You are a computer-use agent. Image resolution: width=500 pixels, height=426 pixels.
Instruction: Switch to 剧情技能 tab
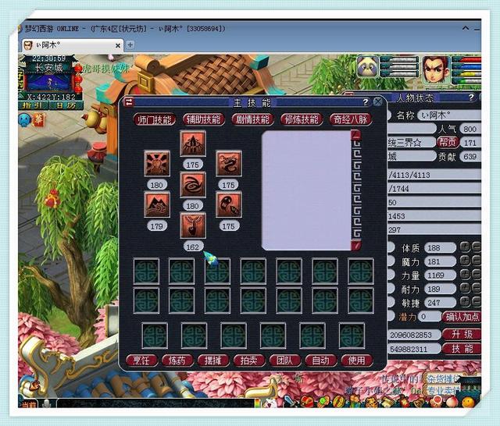pos(252,119)
